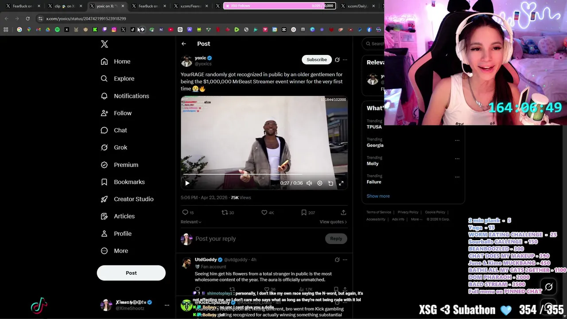Open options for Georgia trend
The width and height of the screenshot is (567, 319).
457,140
